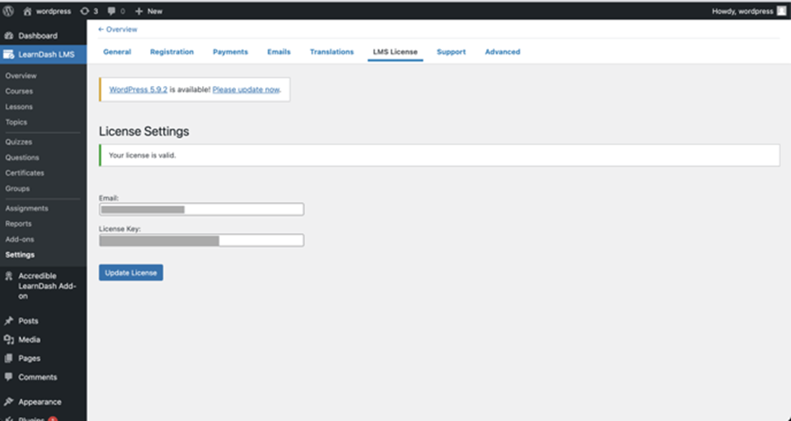
Task: Click Howdy, wordpress account text
Action: (742, 11)
